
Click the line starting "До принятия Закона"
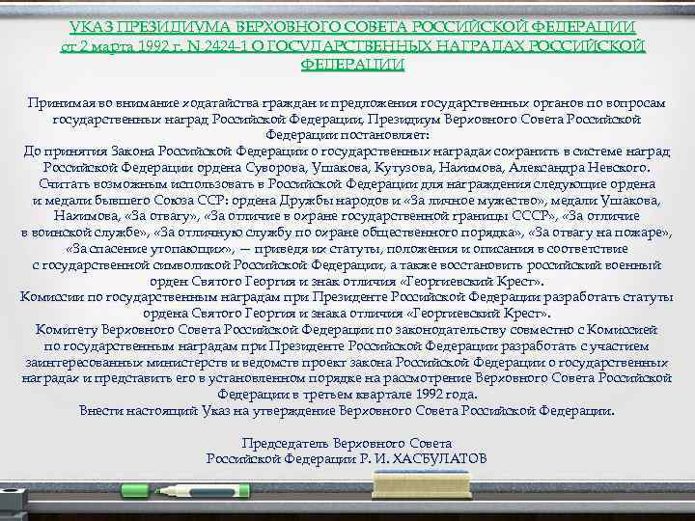click(x=347, y=151)
